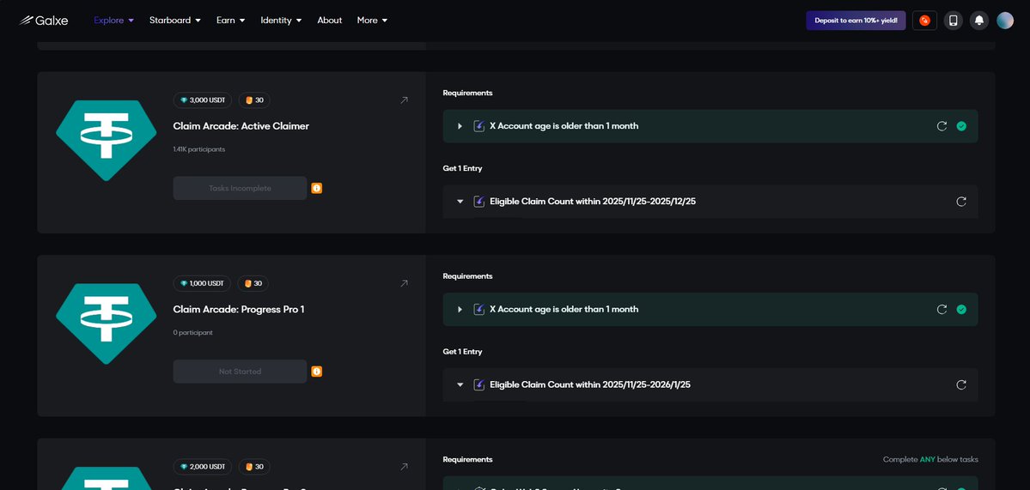The width and height of the screenshot is (1030, 490).
Task: Click the 2,000 USDT reward badge
Action: tap(203, 467)
